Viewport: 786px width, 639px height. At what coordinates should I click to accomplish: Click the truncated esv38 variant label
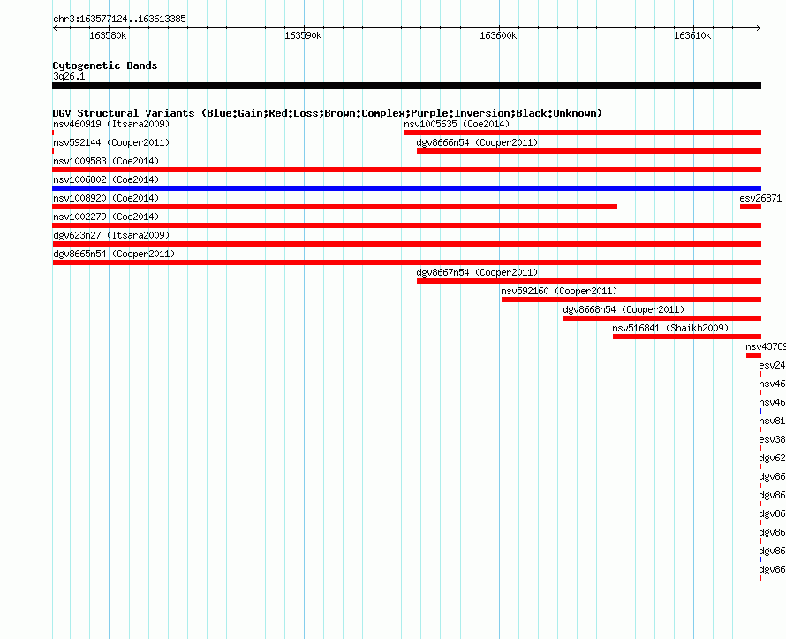point(772,439)
